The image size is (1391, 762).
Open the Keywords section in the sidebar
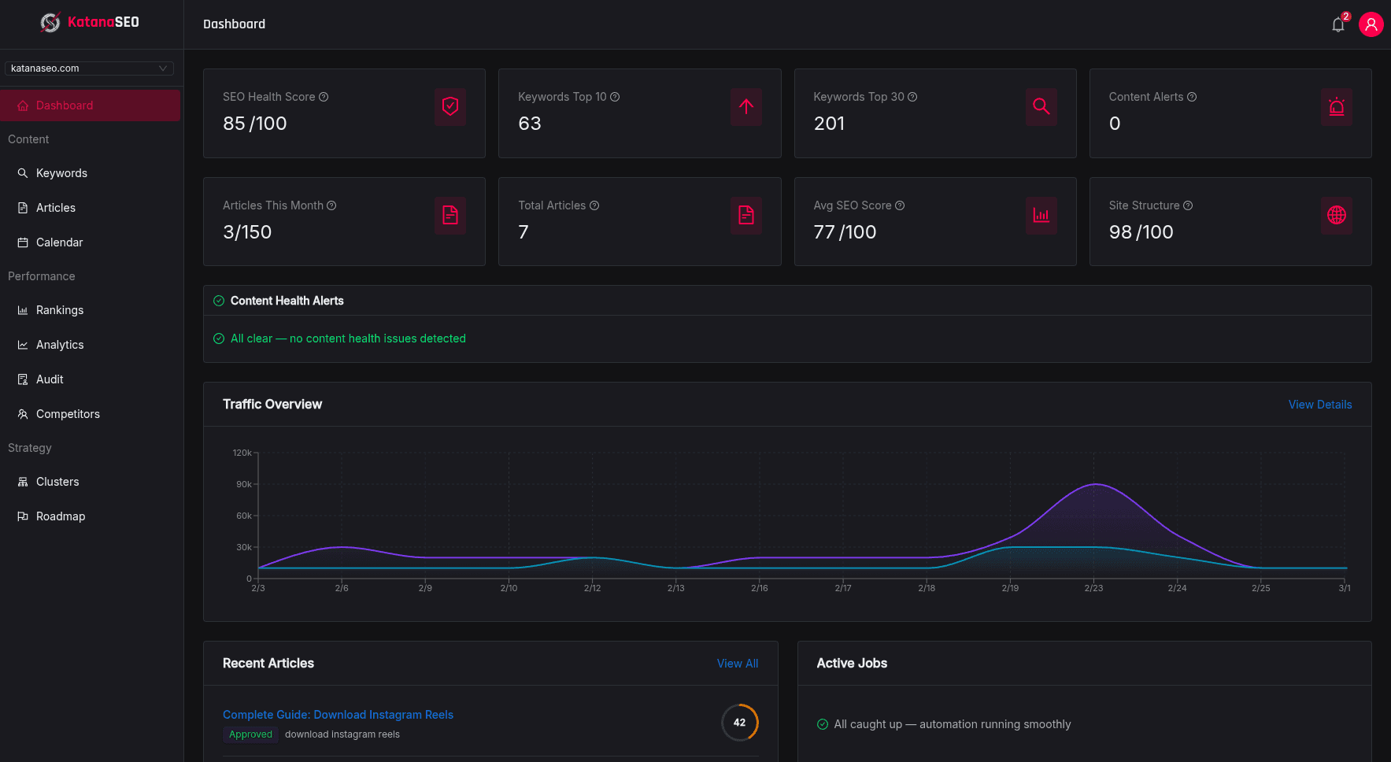[61, 172]
